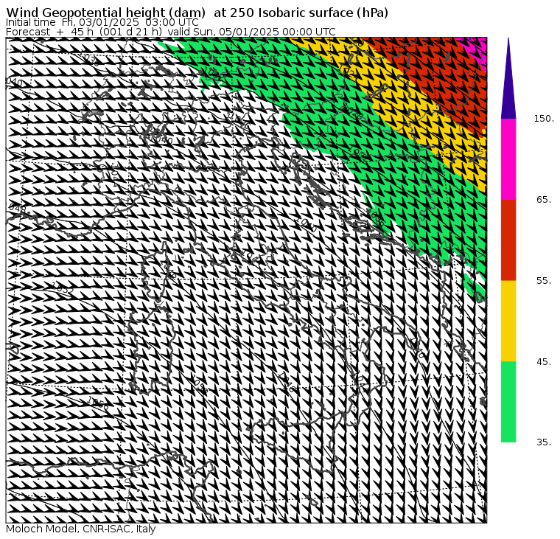Click the 'Forecast + 45 h' validity line
Screen dimensions: 560x539
pos(171,32)
